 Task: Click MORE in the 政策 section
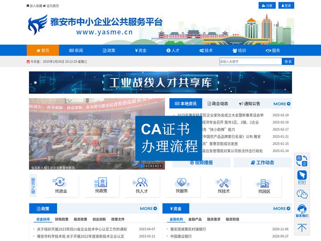pos(148,208)
